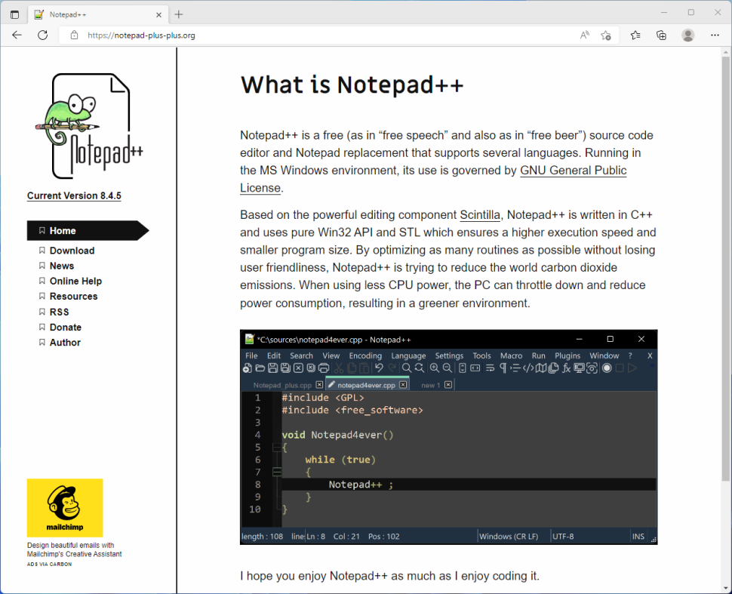
Task: Open the Current Version 8.4.5 link
Action: (x=74, y=195)
